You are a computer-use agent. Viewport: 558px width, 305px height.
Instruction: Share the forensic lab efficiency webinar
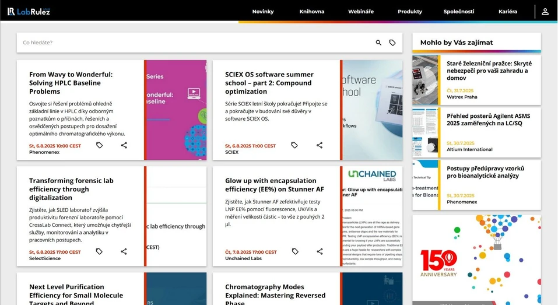pos(124,251)
